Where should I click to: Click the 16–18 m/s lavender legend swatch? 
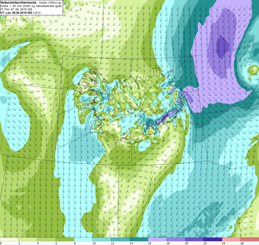pyautogui.click(x=157, y=239)
